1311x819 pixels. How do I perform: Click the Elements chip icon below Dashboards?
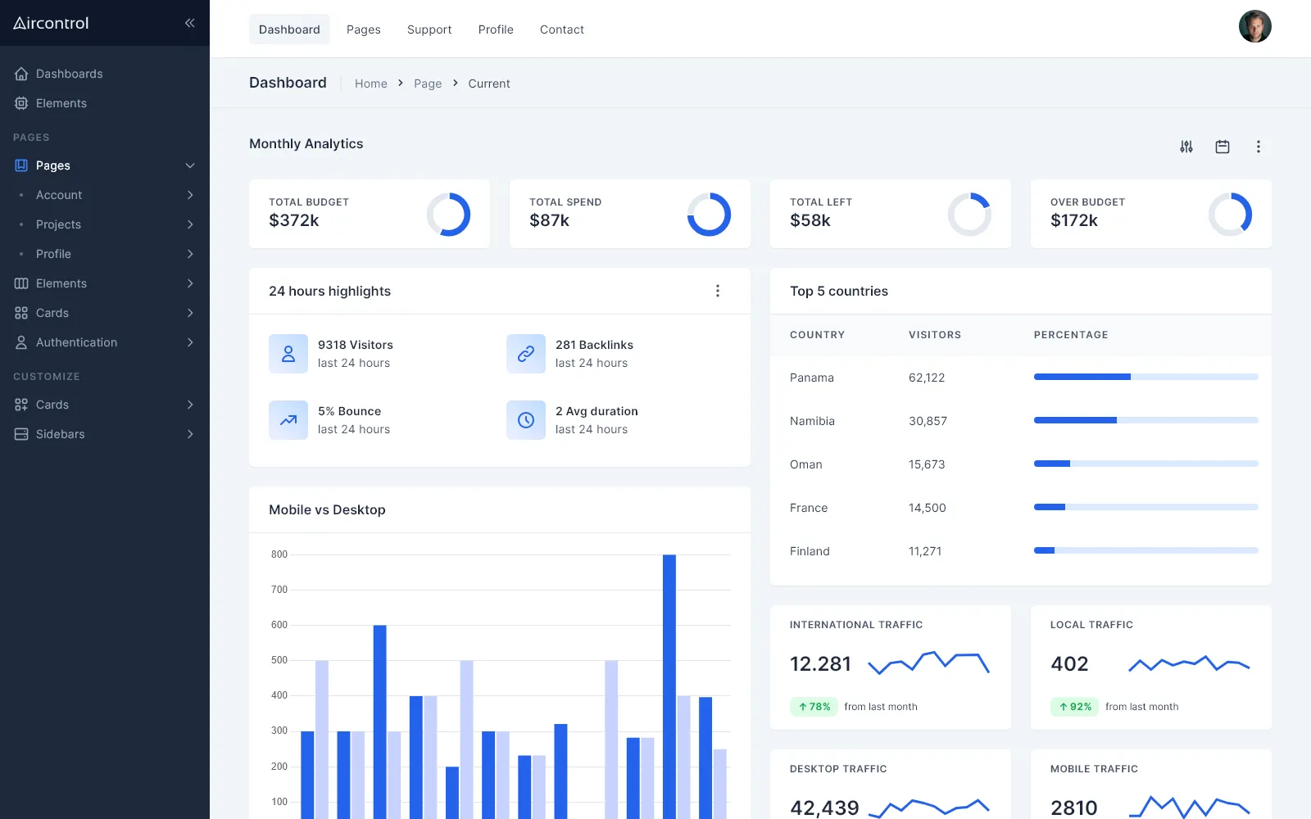(21, 103)
